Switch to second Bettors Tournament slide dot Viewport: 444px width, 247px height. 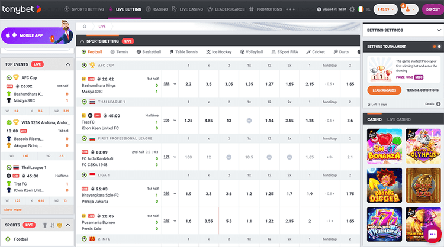point(439,47)
